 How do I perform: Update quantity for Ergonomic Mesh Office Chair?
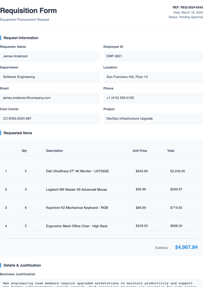[32, 226]
